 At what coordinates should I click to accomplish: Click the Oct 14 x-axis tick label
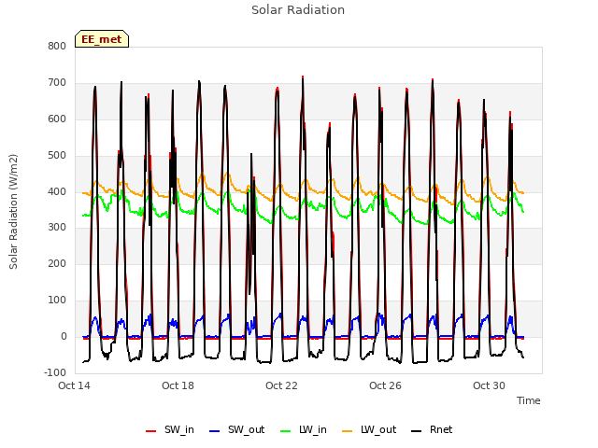click(x=74, y=385)
